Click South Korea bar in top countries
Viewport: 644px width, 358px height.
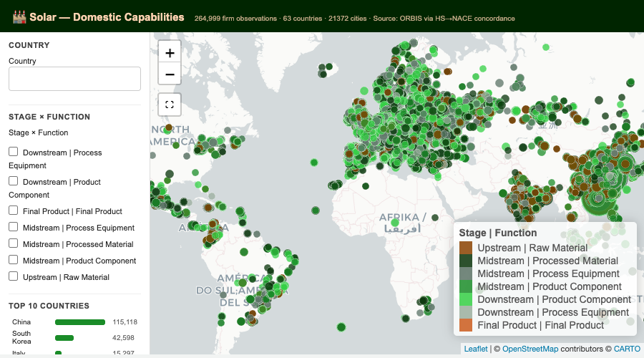64,338
